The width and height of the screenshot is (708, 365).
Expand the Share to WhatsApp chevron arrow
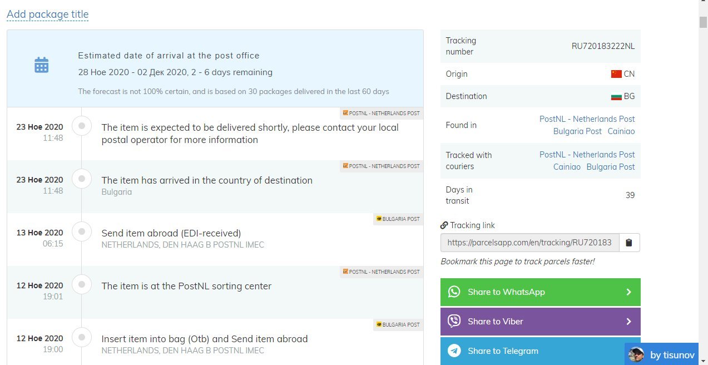click(628, 292)
